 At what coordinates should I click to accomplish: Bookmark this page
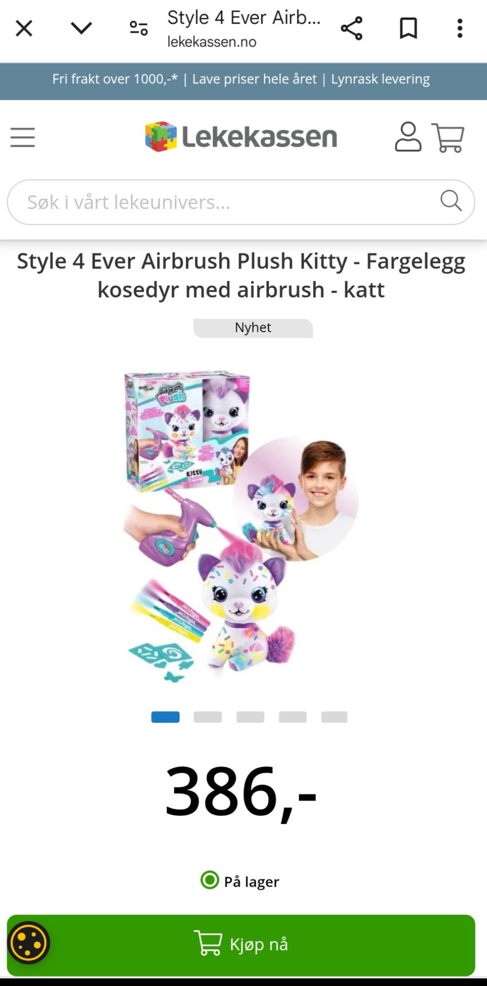408,28
